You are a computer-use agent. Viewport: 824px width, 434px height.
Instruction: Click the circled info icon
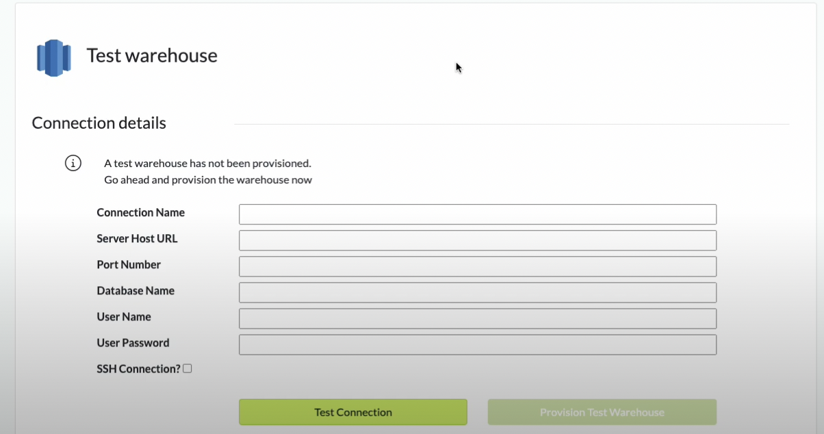(x=73, y=164)
